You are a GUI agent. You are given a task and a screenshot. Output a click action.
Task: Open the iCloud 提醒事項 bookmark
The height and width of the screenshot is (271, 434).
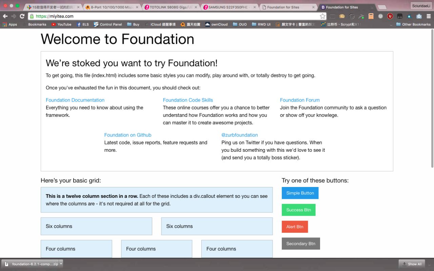(160, 24)
